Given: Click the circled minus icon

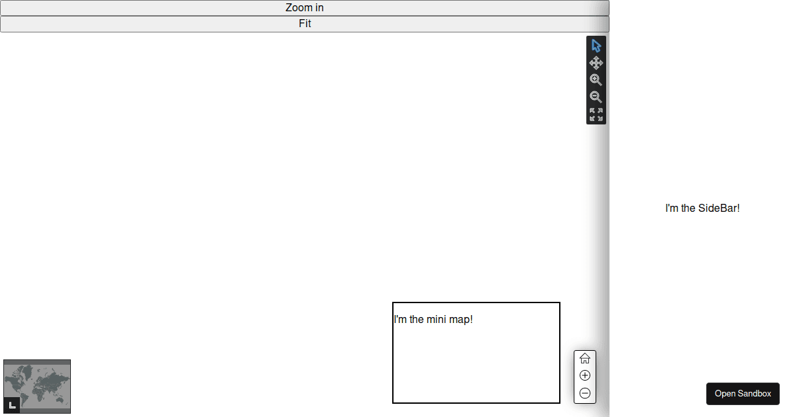Looking at the screenshot, I should click(585, 393).
